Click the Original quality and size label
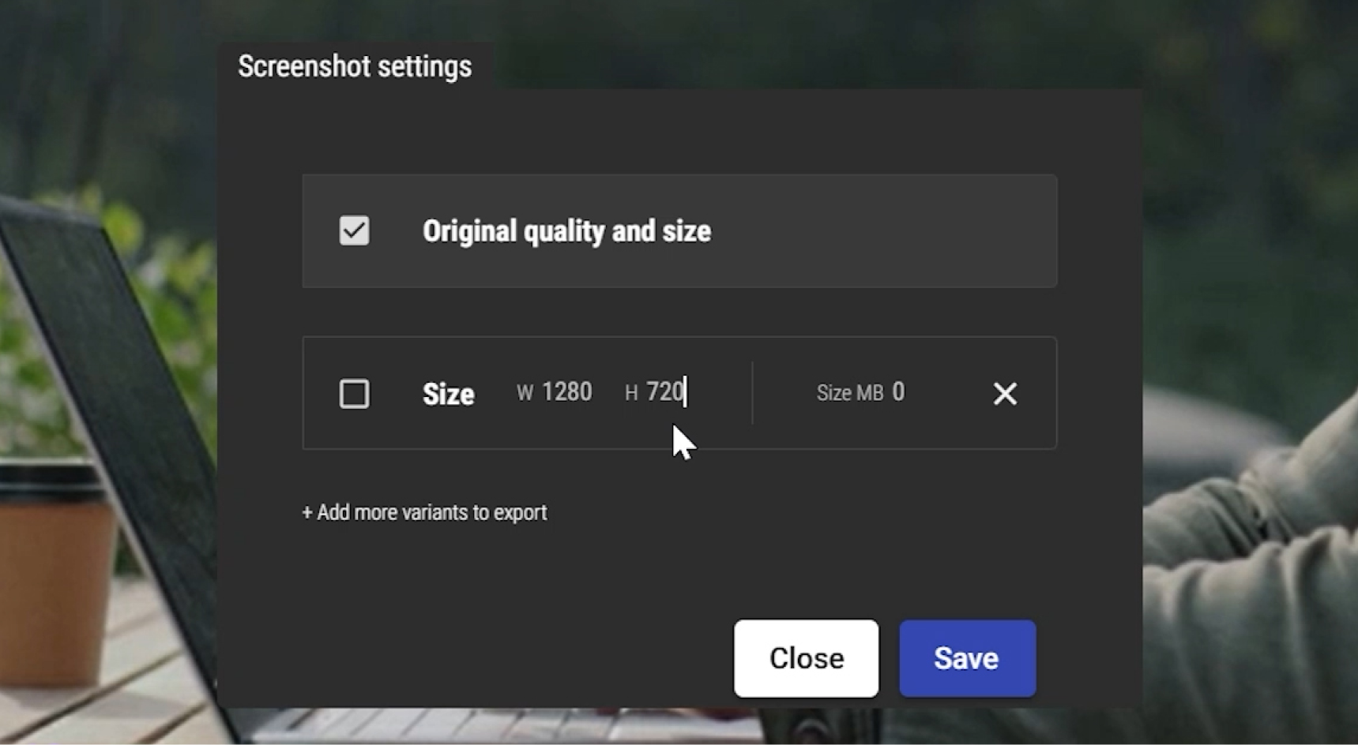This screenshot has width=1358, height=745. [x=566, y=231]
